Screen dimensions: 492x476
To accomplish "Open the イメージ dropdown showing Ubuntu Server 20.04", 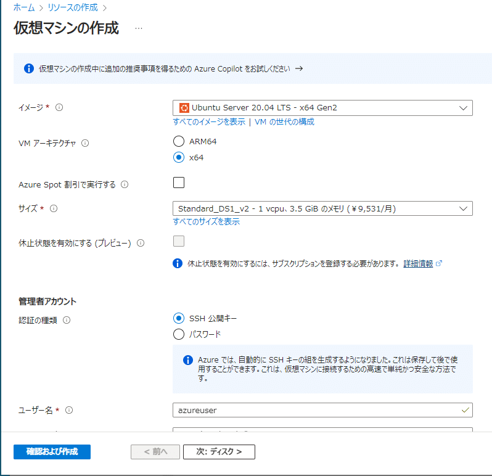I will coord(322,108).
